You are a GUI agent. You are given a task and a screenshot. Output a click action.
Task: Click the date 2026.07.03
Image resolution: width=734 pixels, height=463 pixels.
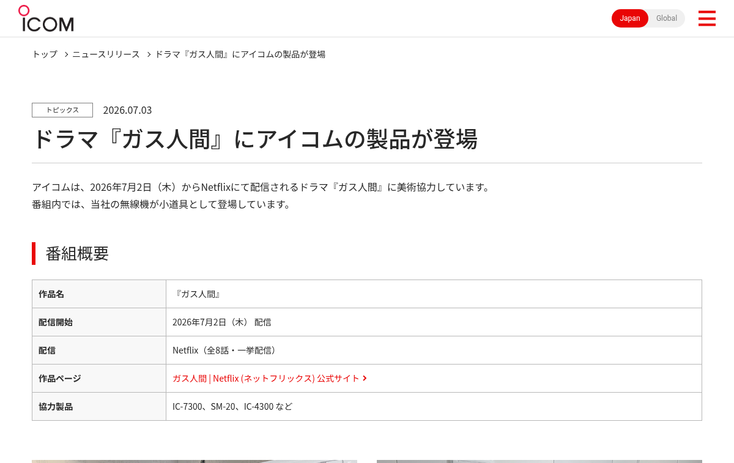[127, 110]
